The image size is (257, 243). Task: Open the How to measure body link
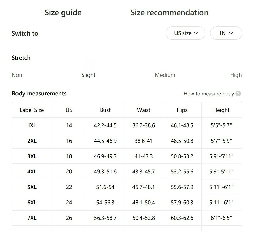[209, 94]
